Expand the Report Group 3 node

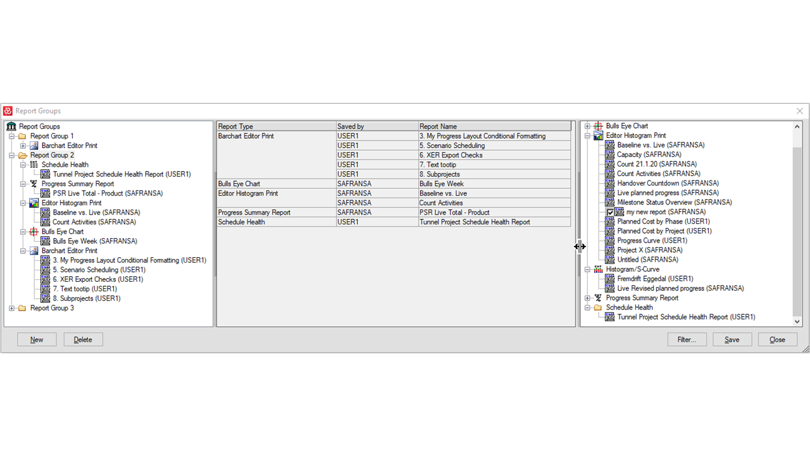(x=11, y=308)
